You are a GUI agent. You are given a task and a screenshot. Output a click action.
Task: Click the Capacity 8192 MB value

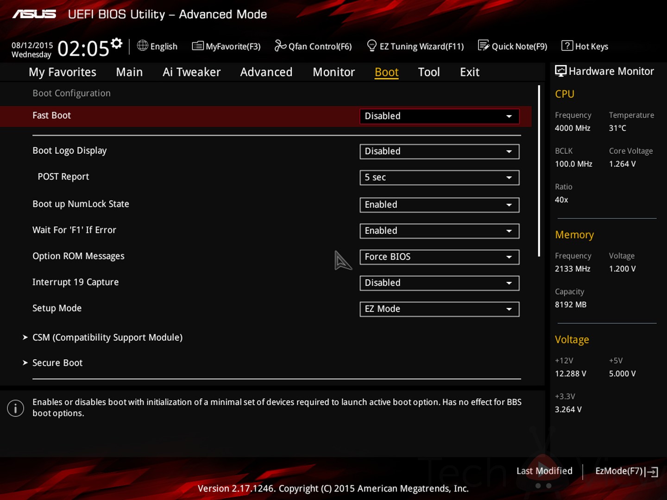[x=571, y=305]
